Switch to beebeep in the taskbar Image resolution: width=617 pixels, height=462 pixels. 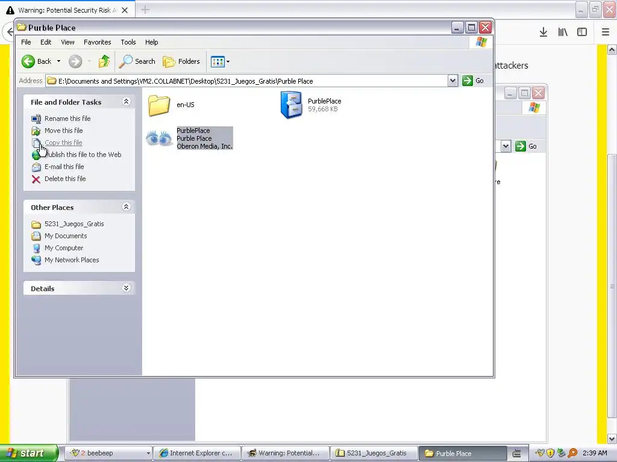(108, 453)
